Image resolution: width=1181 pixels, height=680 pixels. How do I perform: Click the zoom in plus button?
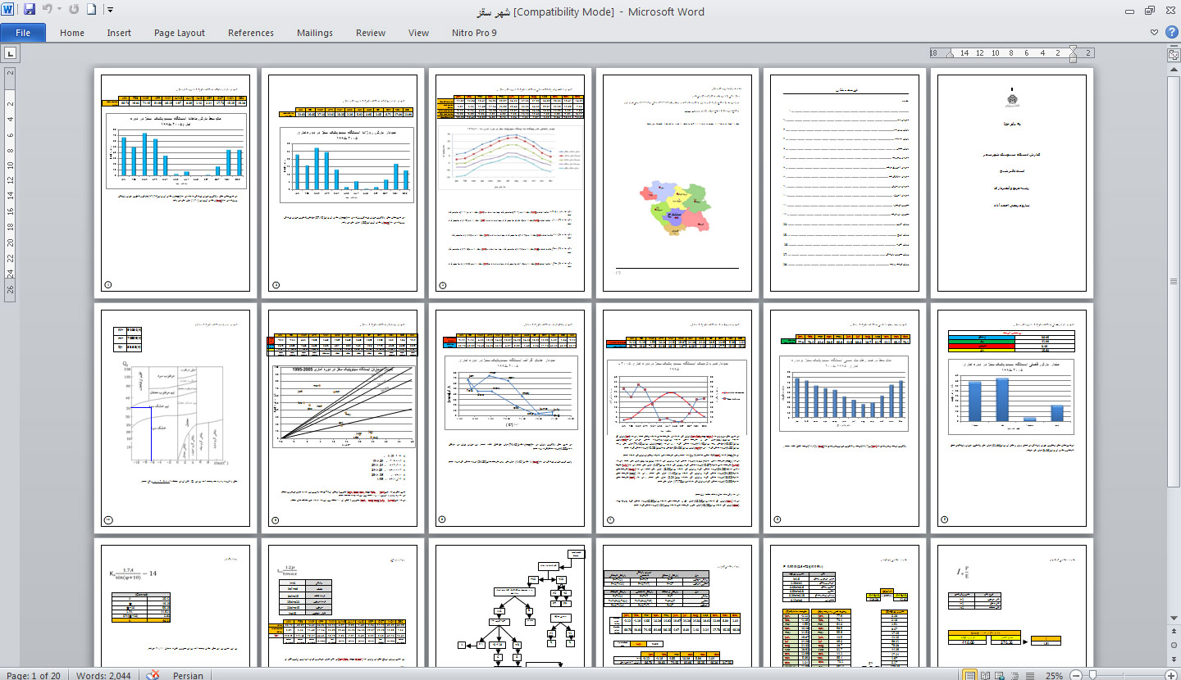click(x=1171, y=675)
